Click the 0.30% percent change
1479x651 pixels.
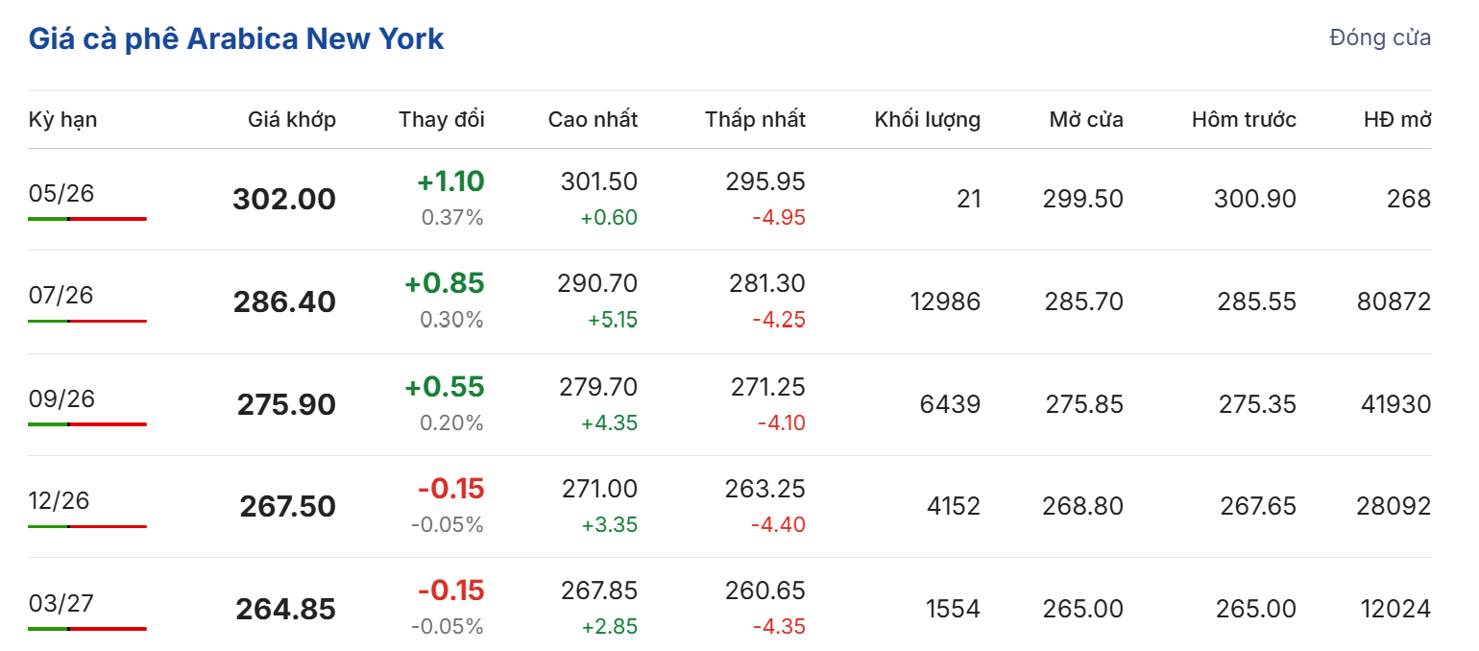[452, 320]
